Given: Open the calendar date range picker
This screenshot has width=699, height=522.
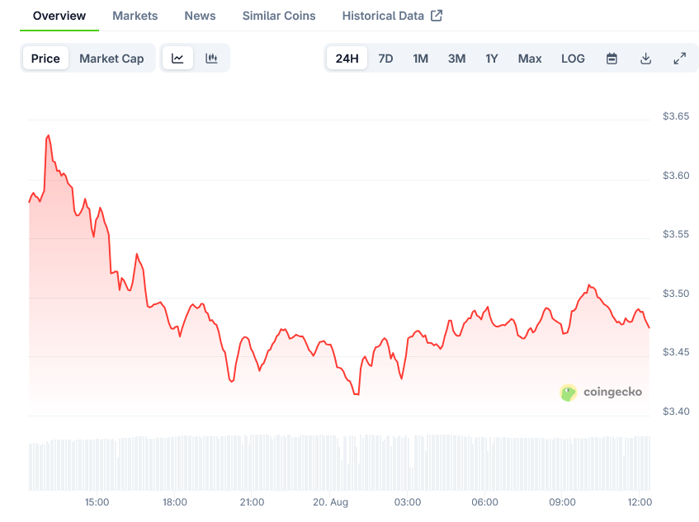Looking at the screenshot, I should (612, 59).
